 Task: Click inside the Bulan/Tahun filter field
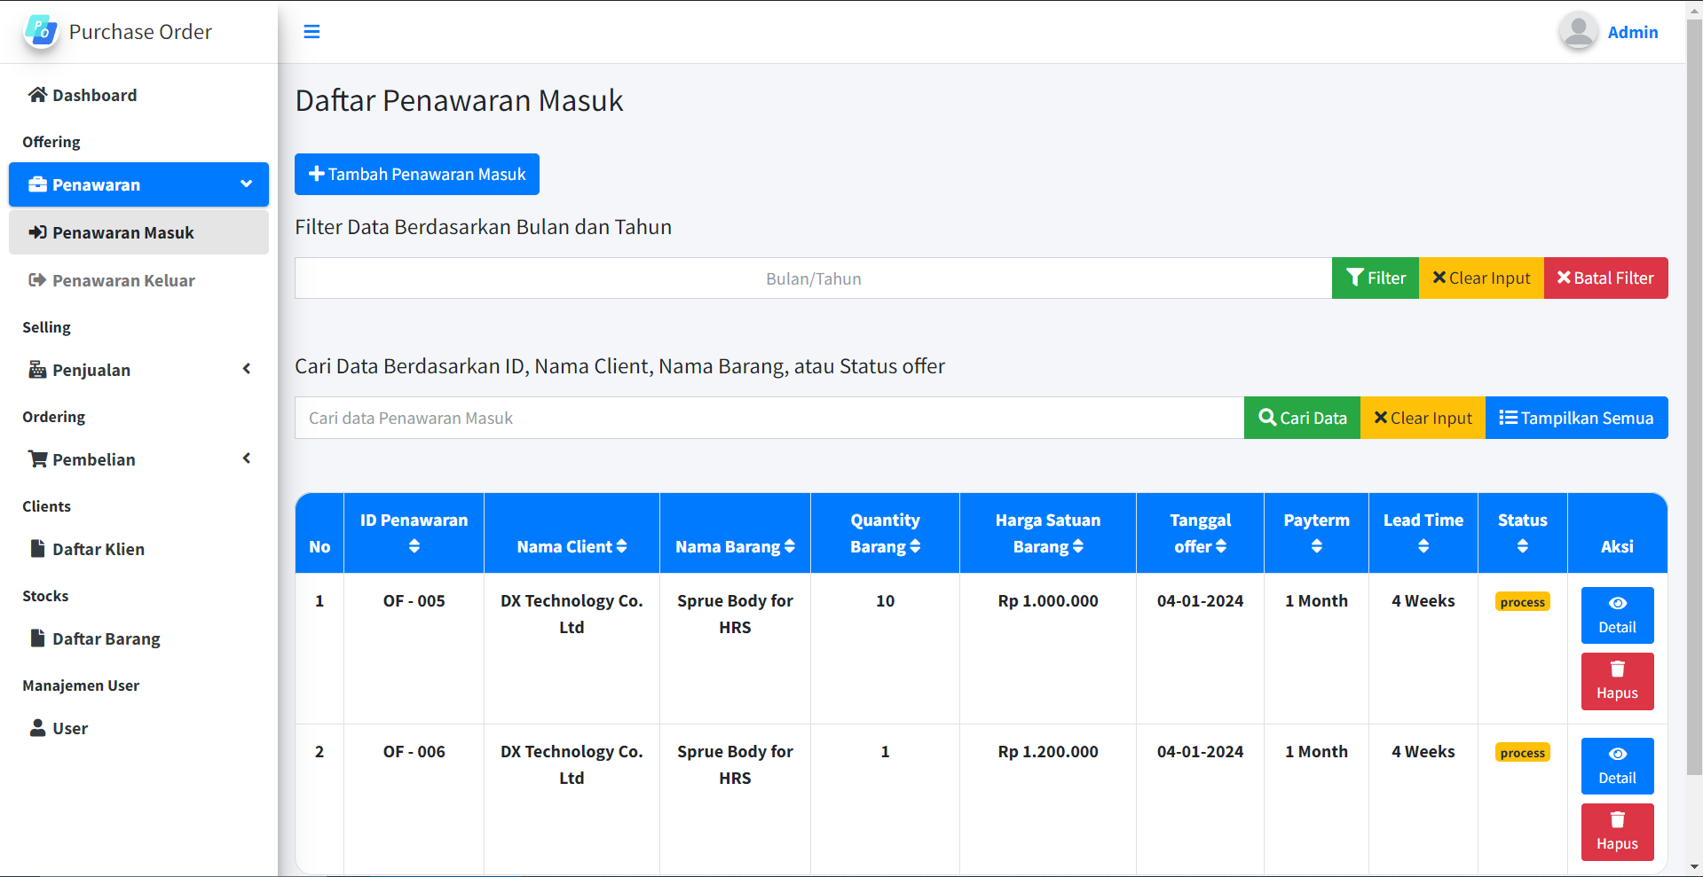point(813,278)
